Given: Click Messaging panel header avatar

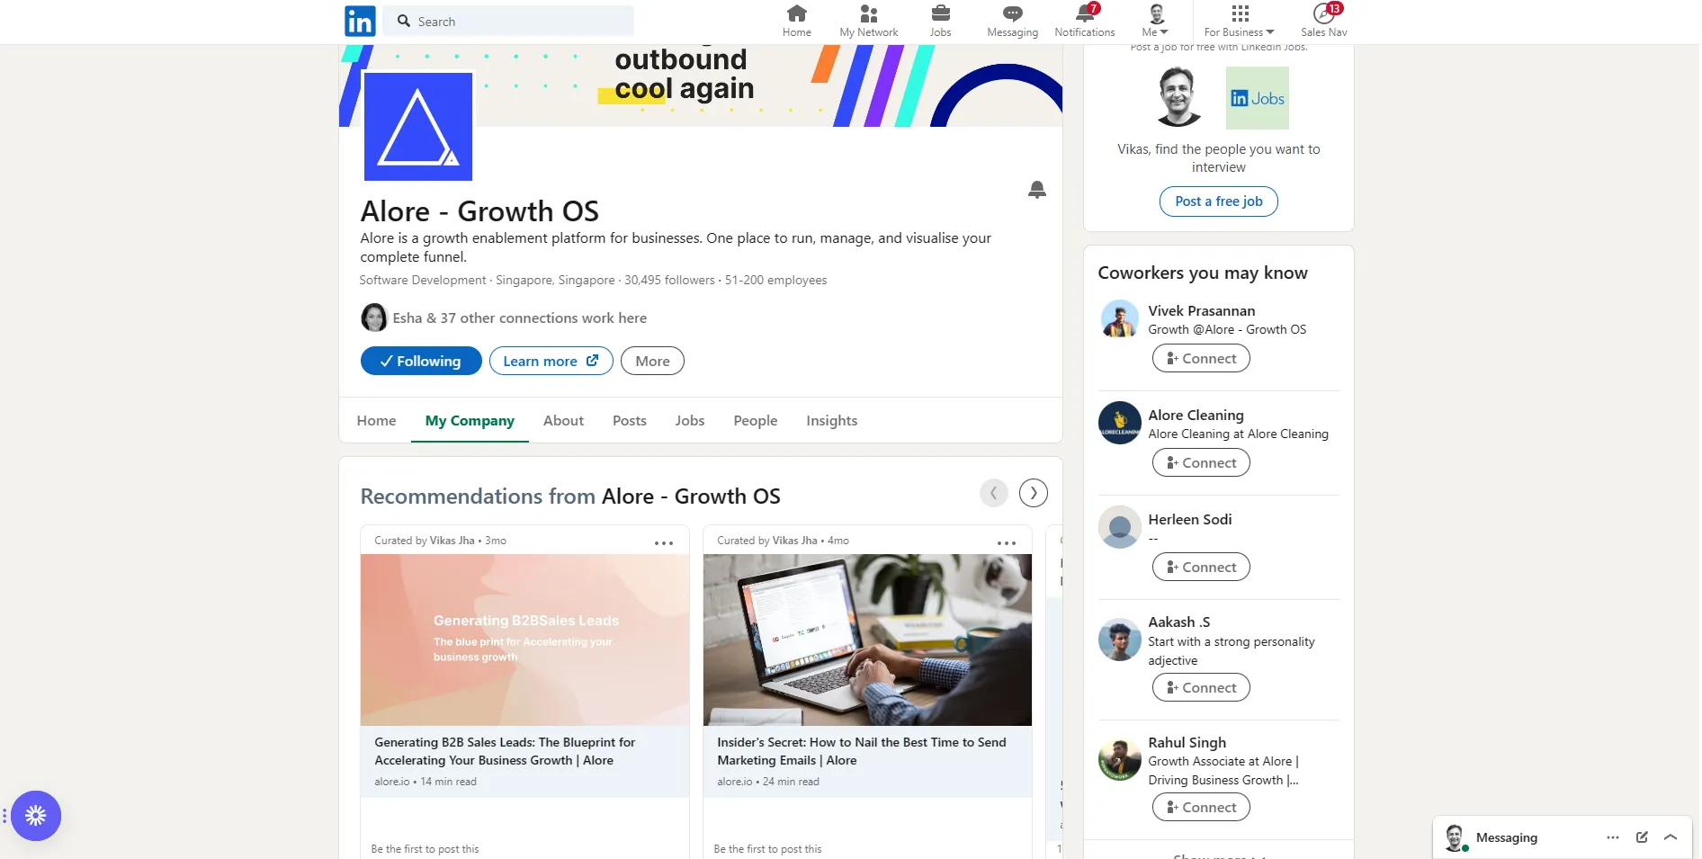Looking at the screenshot, I should tap(1454, 837).
